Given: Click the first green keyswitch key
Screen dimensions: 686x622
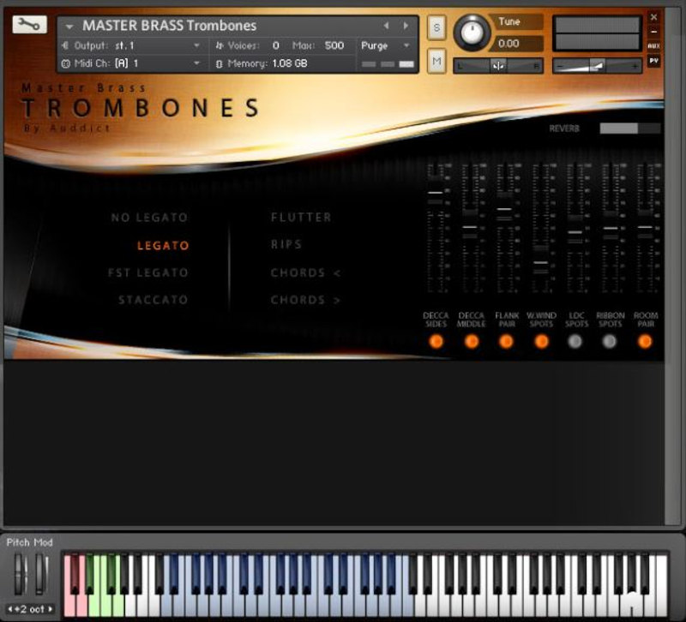Looking at the screenshot, I should coord(93,606).
